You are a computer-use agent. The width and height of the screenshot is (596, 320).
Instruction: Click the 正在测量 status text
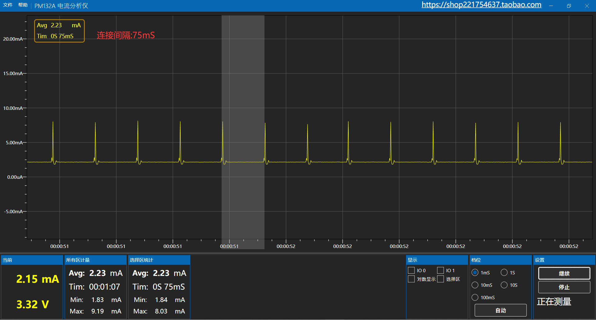(x=554, y=302)
